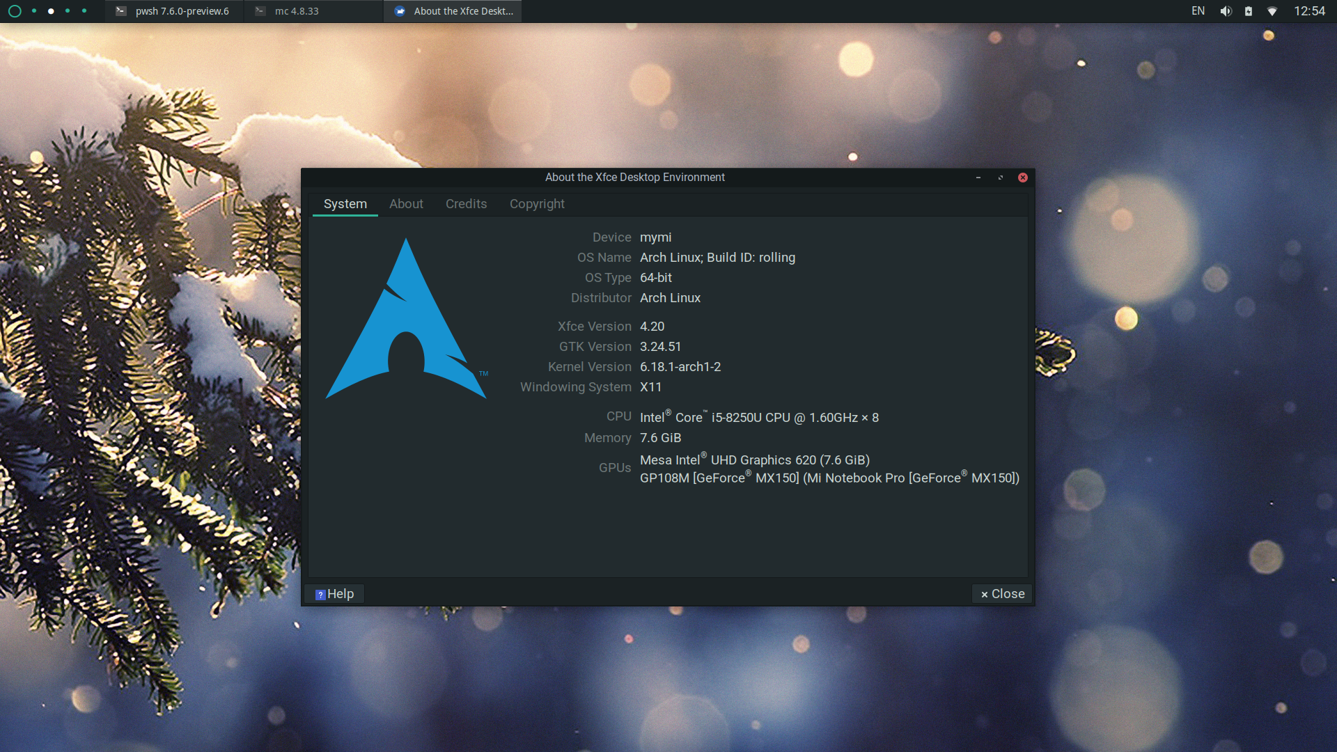Switch to the second workspace dot

click(x=51, y=11)
